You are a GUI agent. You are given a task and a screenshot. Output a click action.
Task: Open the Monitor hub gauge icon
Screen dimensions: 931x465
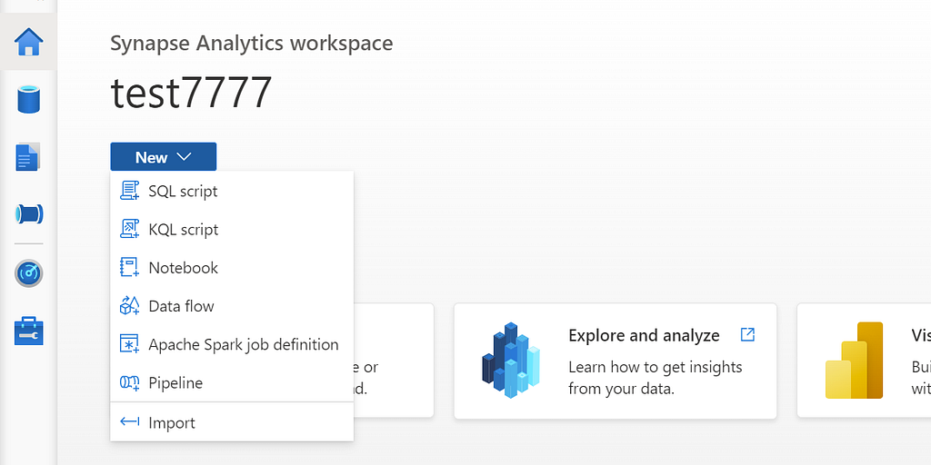(28, 272)
